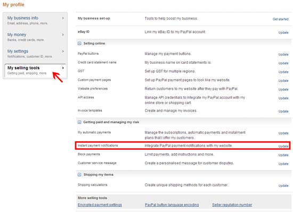293x212 pixels.
Task: Open PayPal button language encoding link
Action: [x=172, y=205]
